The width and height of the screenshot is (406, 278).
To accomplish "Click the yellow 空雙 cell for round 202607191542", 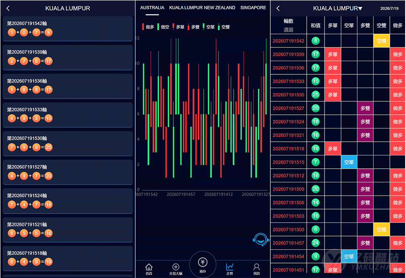I will coord(381,41).
